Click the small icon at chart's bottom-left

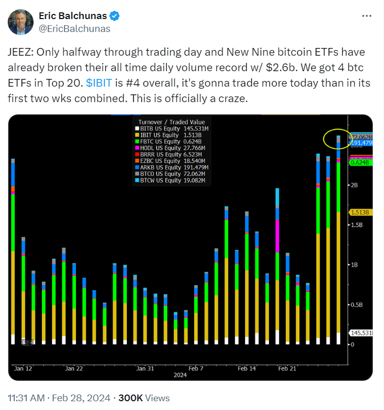point(25,342)
